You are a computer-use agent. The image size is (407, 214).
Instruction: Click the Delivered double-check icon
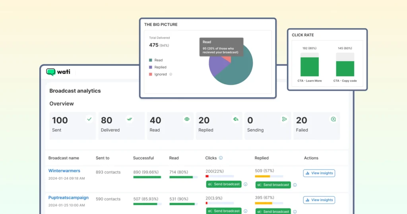coord(129,119)
